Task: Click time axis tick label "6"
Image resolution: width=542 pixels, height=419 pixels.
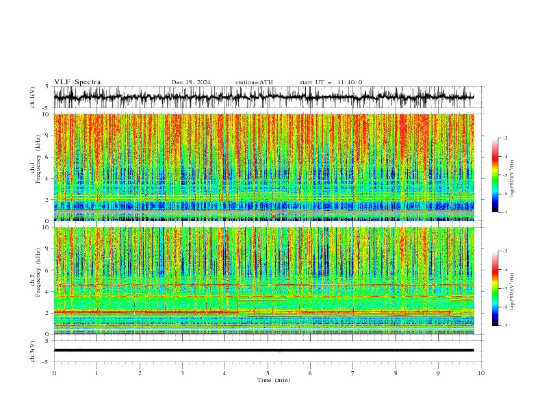Action: [310, 373]
